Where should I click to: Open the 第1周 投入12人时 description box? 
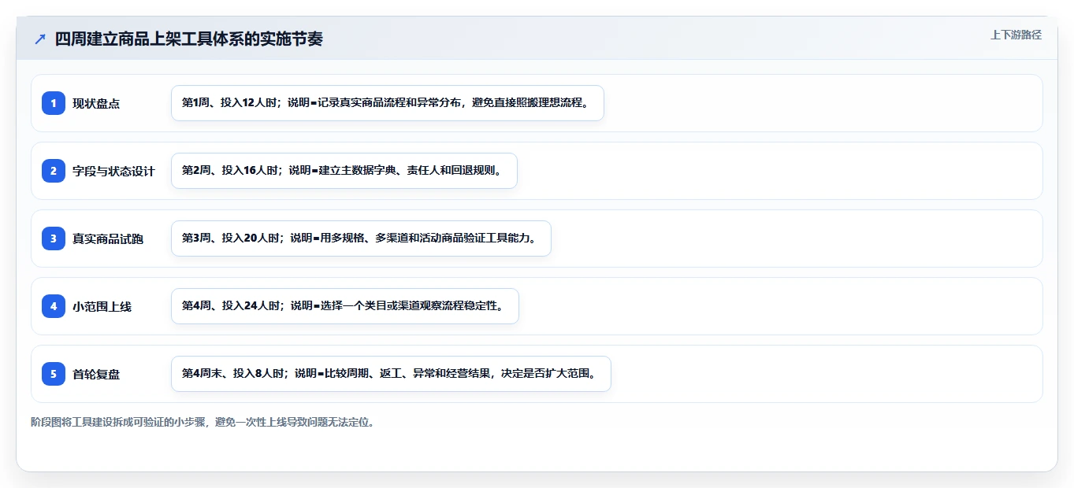coord(388,103)
